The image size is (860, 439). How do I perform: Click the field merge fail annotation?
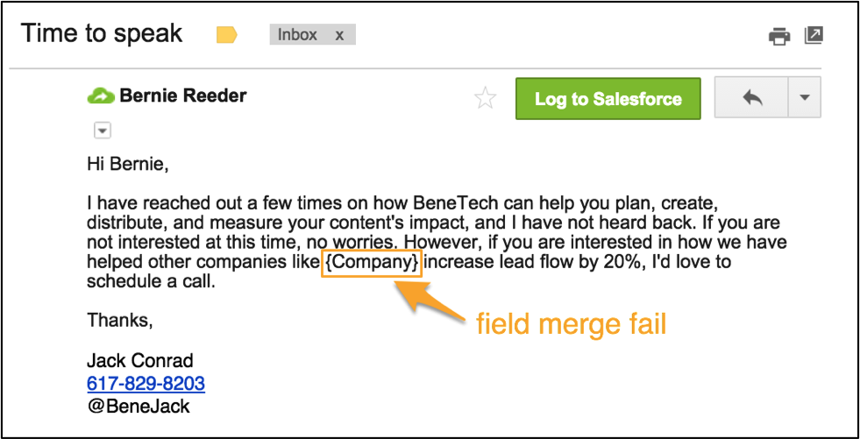pyautogui.click(x=571, y=324)
